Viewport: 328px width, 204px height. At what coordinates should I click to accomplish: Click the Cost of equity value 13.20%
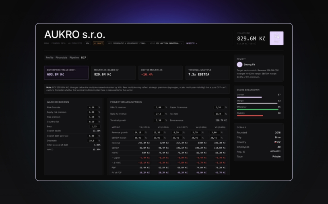(x=97, y=131)
